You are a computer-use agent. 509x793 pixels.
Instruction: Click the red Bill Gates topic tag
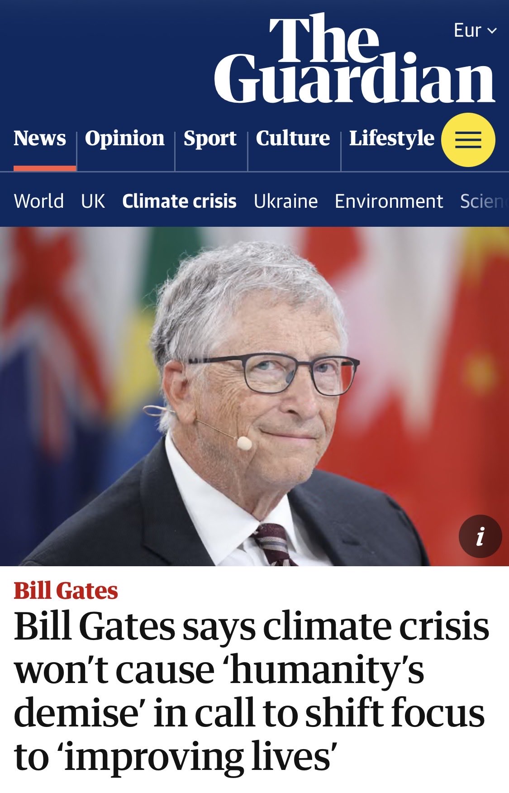[66, 591]
